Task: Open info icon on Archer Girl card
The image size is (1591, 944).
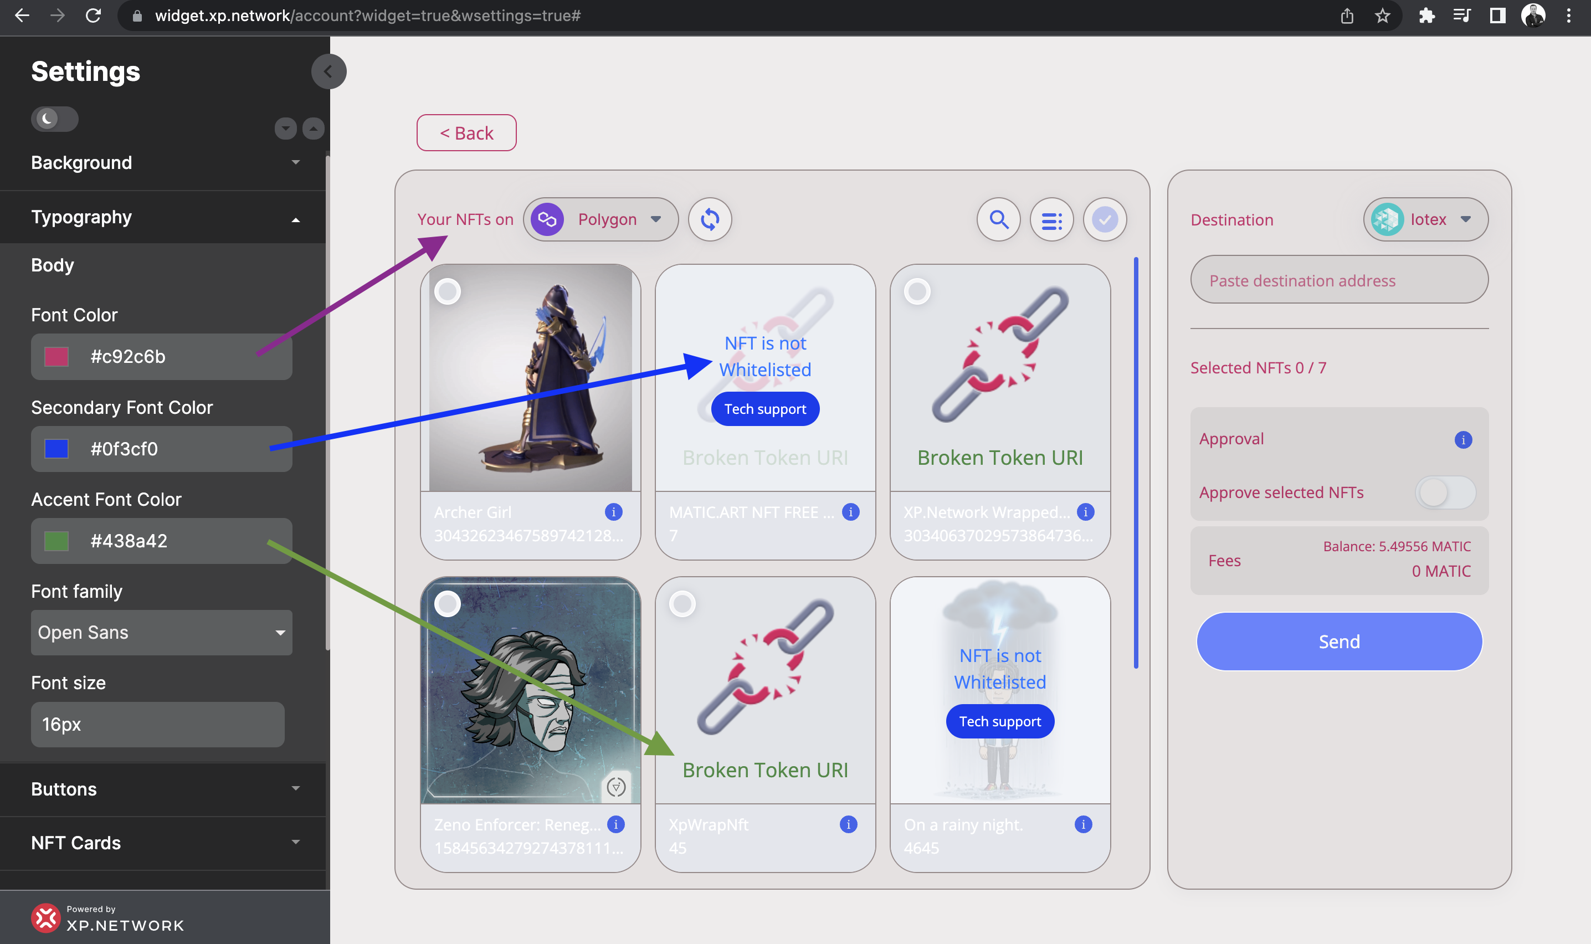Action: [x=614, y=511]
